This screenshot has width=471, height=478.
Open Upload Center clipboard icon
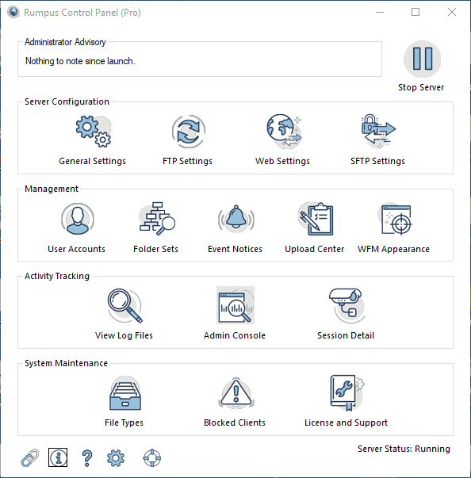pyautogui.click(x=316, y=219)
